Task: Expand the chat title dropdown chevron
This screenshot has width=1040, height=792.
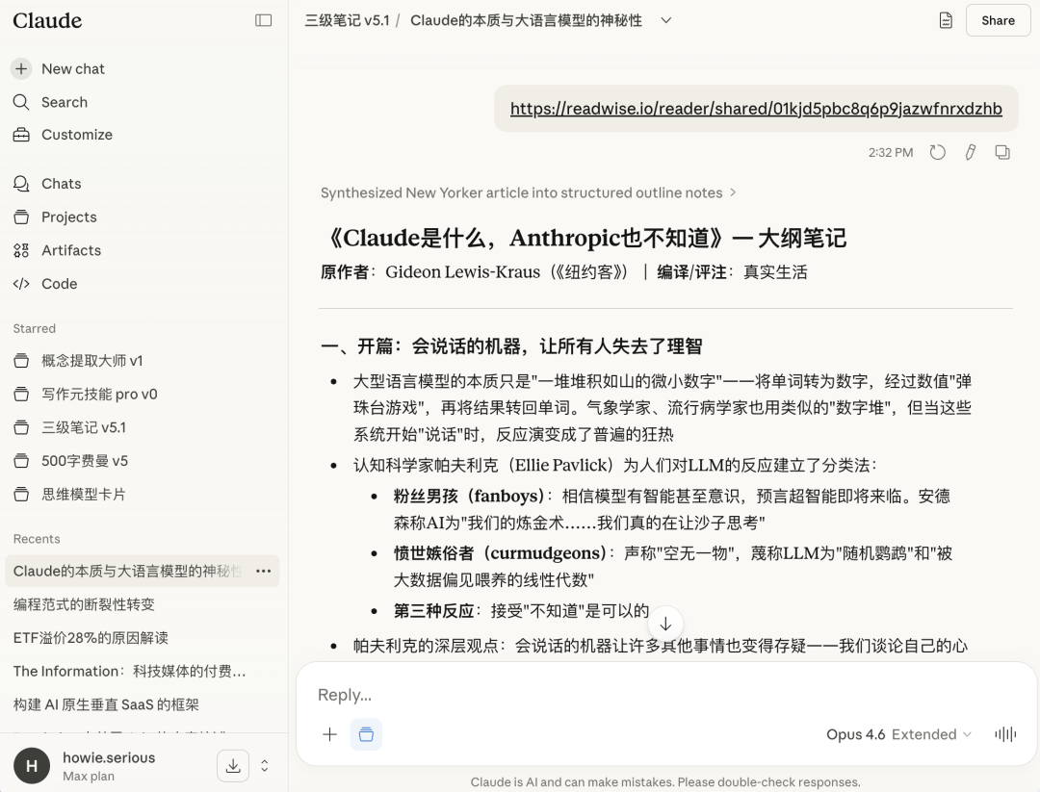Action: pyautogui.click(x=666, y=20)
